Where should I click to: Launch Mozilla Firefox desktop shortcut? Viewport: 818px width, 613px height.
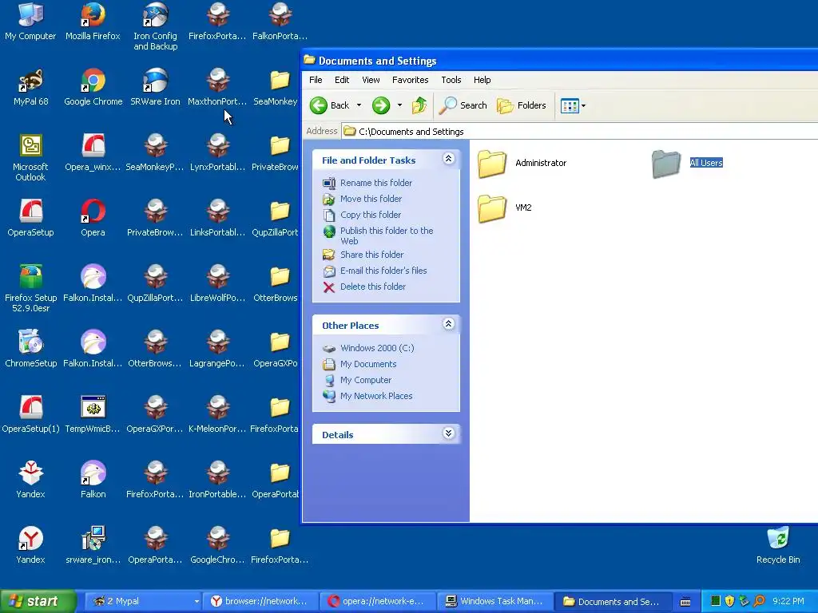(93, 21)
